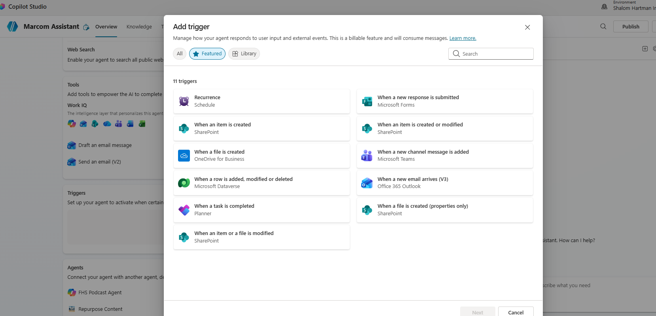Open the Learn more link

click(x=463, y=38)
